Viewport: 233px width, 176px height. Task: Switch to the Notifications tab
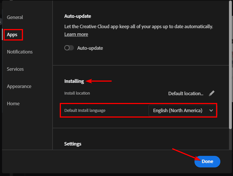(x=20, y=52)
